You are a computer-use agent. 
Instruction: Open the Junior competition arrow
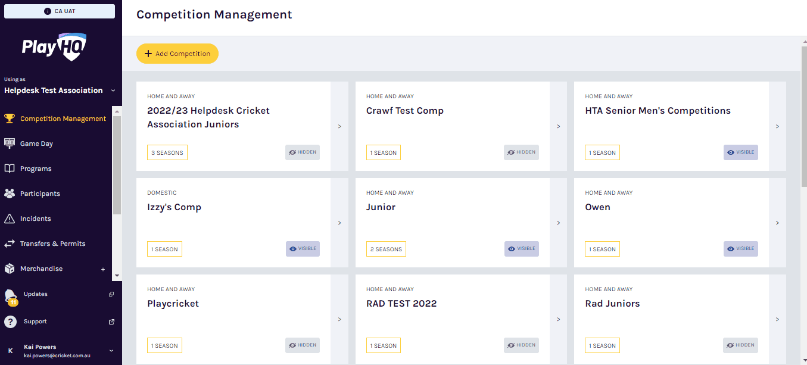pyautogui.click(x=559, y=223)
